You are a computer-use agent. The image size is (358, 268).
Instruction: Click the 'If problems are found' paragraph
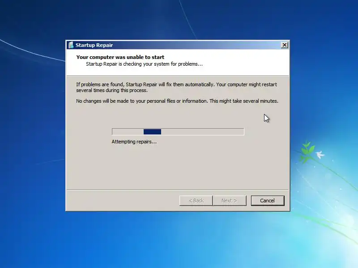click(176, 87)
